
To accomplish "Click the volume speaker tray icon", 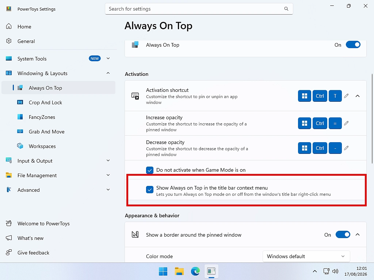I will [x=335, y=271].
